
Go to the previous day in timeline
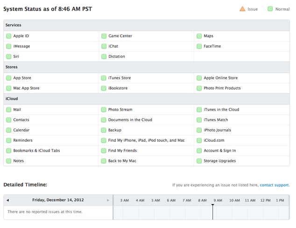[8, 200]
